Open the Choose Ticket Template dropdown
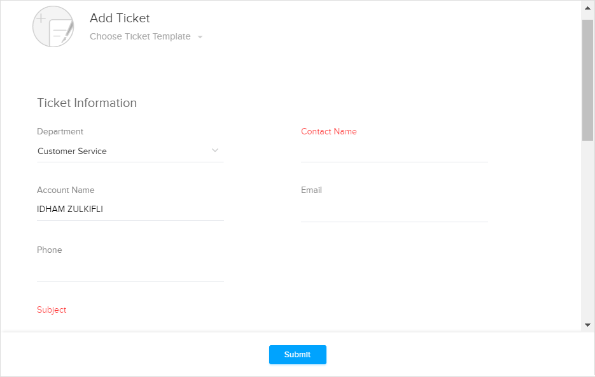This screenshot has width=595, height=377. tap(140, 36)
